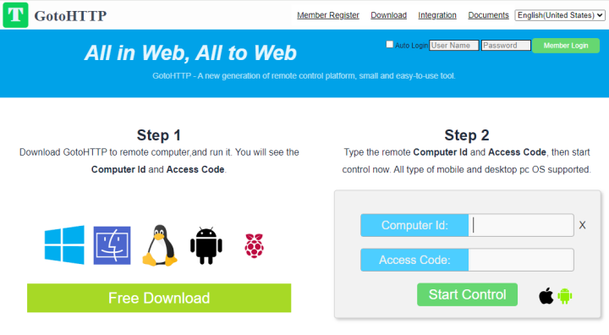Image resolution: width=609 pixels, height=335 pixels.
Task: Select the Raspberry Pi icon
Action: click(255, 245)
